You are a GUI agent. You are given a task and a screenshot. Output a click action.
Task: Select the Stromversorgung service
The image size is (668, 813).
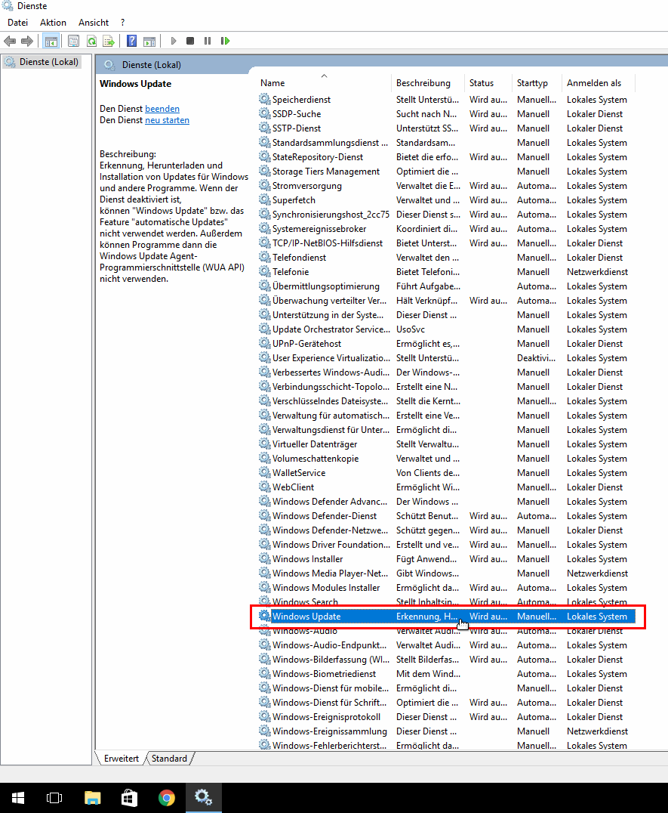[x=446, y=186]
